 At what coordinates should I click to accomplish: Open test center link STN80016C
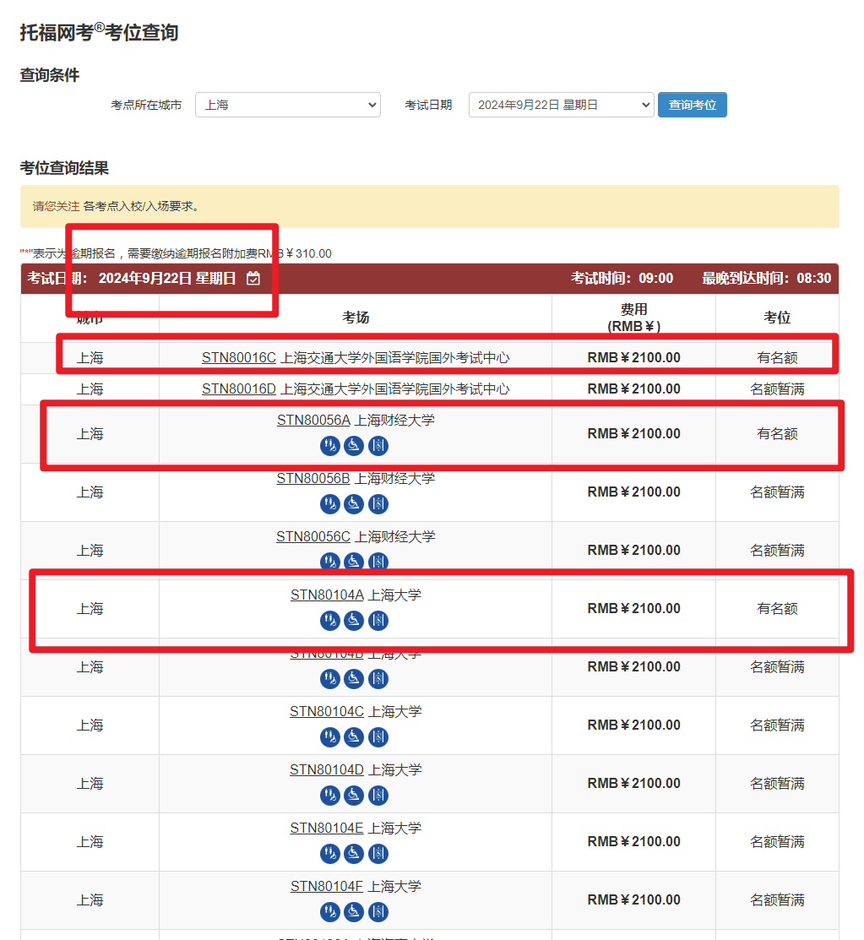239,358
